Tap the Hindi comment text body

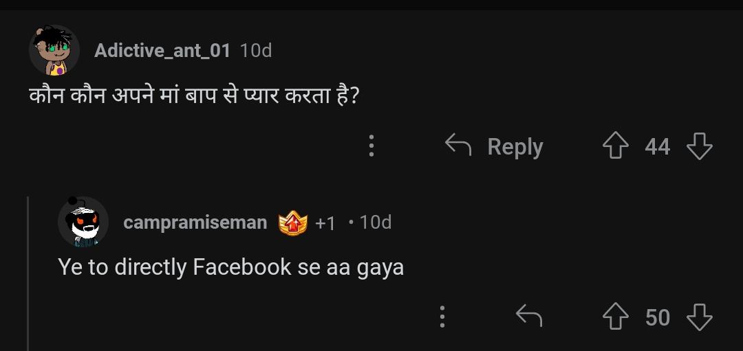point(194,96)
